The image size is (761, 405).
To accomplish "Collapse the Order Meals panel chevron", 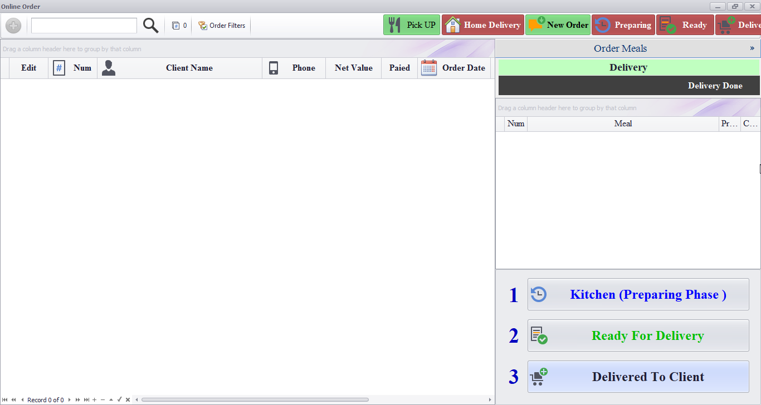I will [752, 48].
